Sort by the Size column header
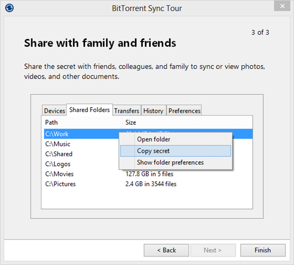This screenshot has width=294, height=265. pyautogui.click(x=187, y=122)
